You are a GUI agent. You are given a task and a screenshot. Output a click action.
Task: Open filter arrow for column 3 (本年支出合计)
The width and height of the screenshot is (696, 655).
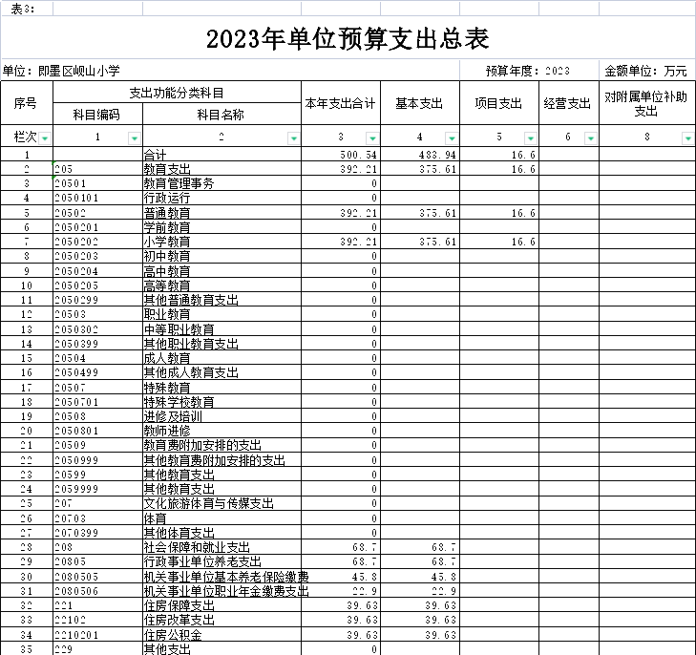[x=372, y=138]
